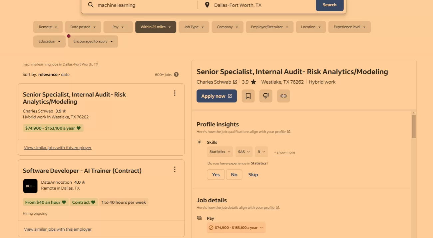
Task: Open the Experience level filter
Action: click(x=349, y=27)
